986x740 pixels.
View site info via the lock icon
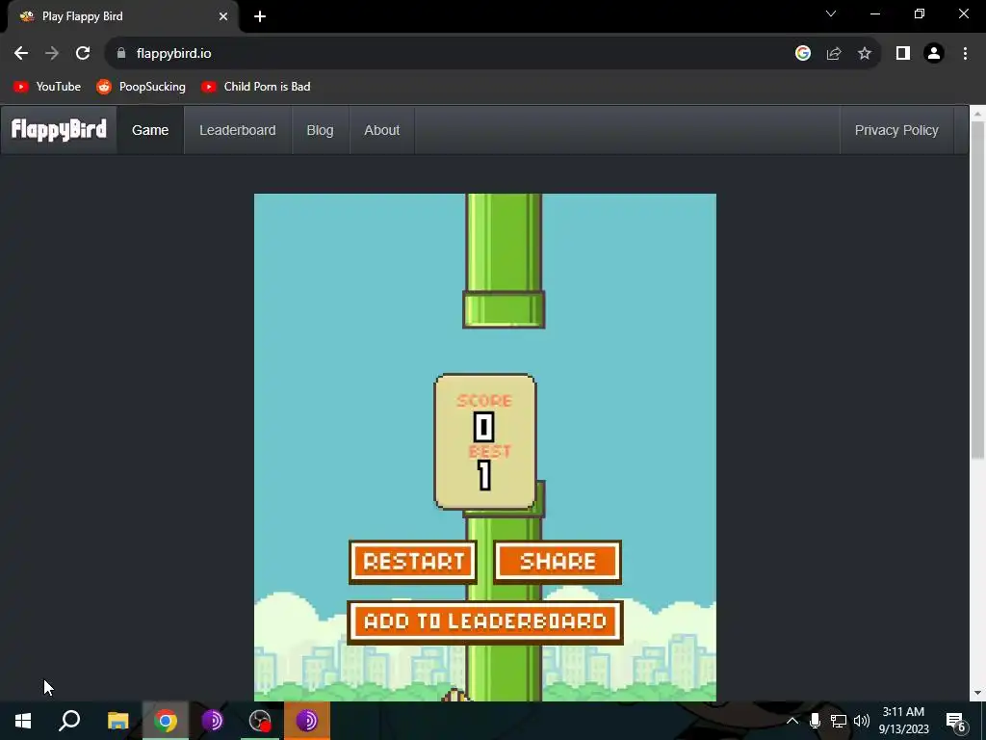pyautogui.click(x=121, y=54)
